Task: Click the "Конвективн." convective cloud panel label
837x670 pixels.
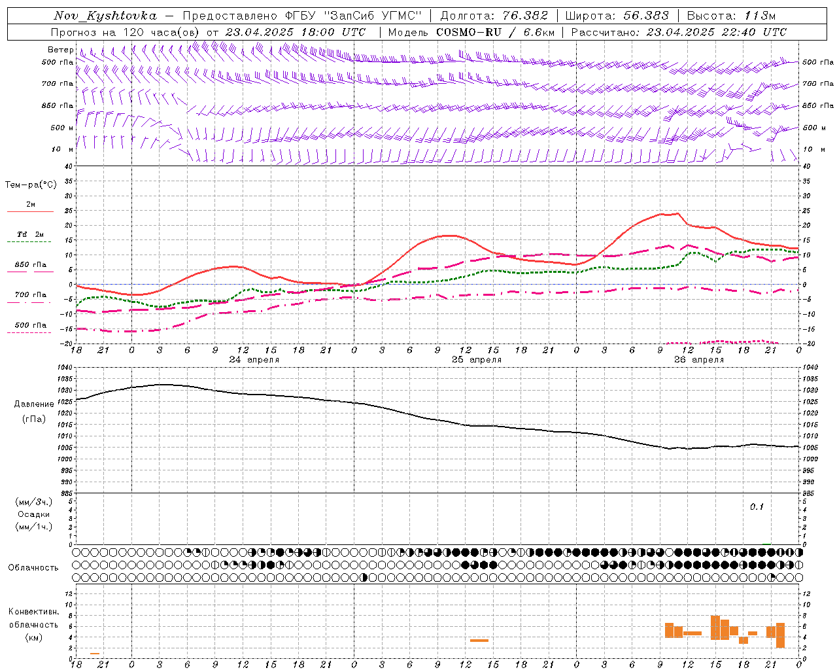Action: pos(33,612)
